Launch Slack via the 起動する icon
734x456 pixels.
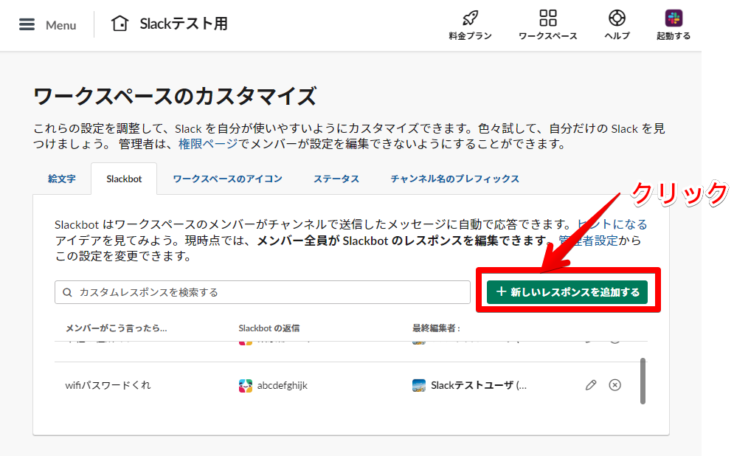click(672, 17)
